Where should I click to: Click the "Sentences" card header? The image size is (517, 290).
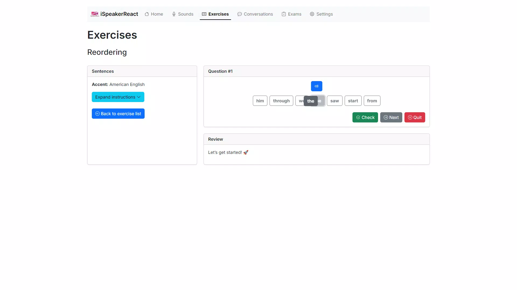142,71
